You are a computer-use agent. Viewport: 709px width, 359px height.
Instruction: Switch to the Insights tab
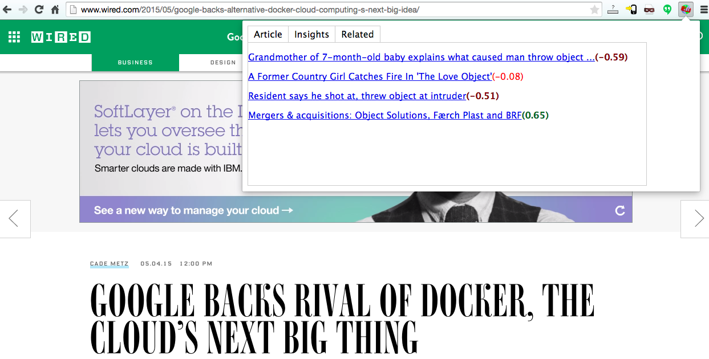(311, 34)
